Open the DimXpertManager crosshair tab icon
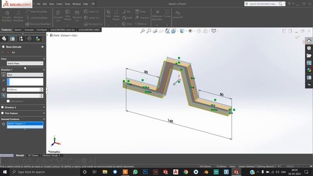The width and height of the screenshot is (313, 176). (x=29, y=39)
